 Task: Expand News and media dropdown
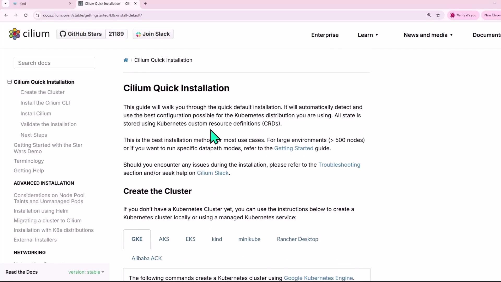tap(428, 35)
